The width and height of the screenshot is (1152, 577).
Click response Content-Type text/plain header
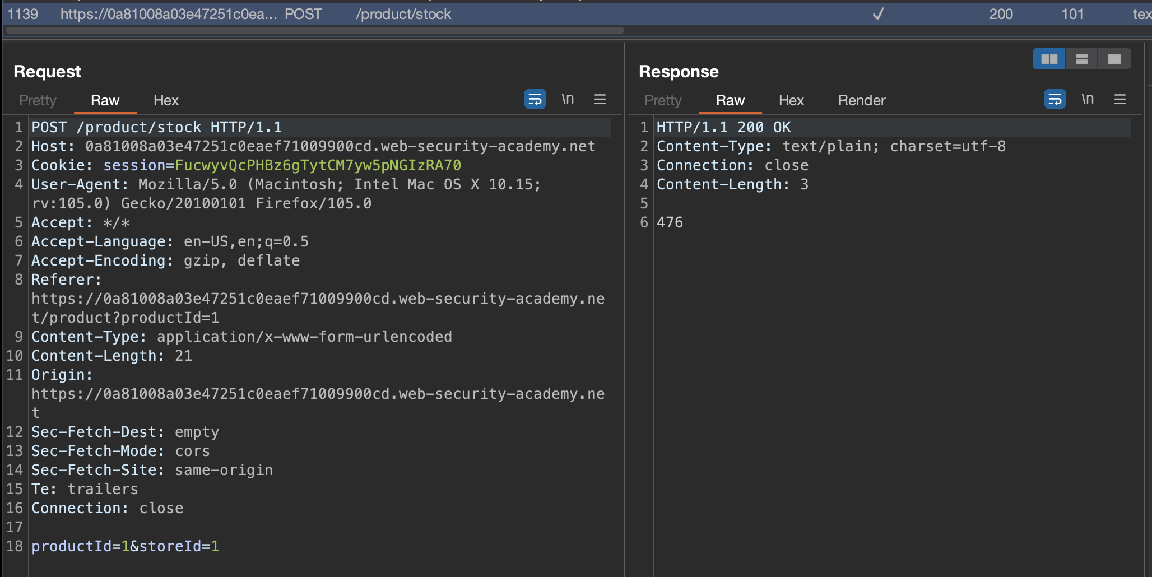pos(831,146)
